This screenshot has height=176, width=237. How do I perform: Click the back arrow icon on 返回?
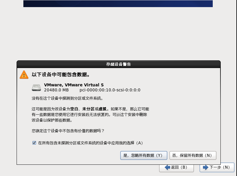coord(167,167)
